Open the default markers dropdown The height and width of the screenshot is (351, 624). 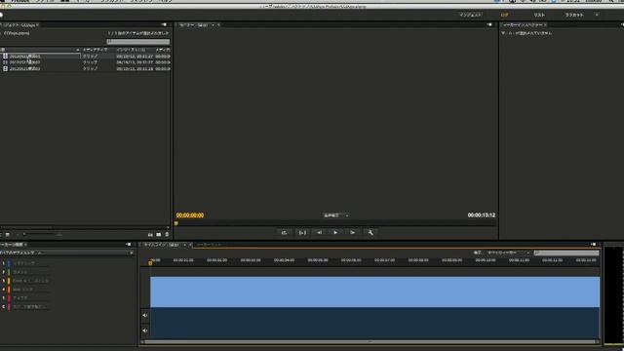(66, 253)
